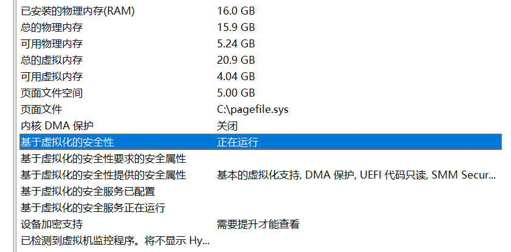Screen dimensions: 511x252
Task: Select the 基于虚拟化的安全性提供的安全属性 item
Action: (103, 175)
